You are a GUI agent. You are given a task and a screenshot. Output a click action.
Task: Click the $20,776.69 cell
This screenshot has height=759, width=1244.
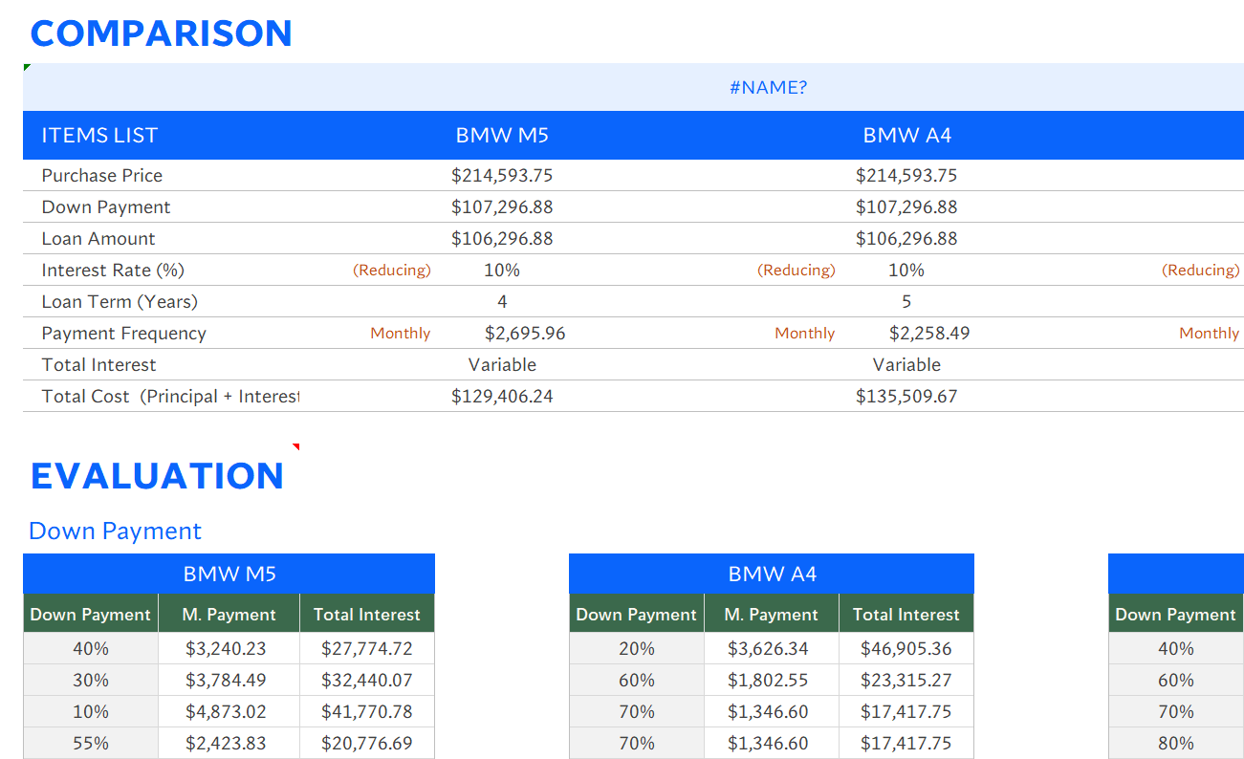pyautogui.click(x=367, y=743)
